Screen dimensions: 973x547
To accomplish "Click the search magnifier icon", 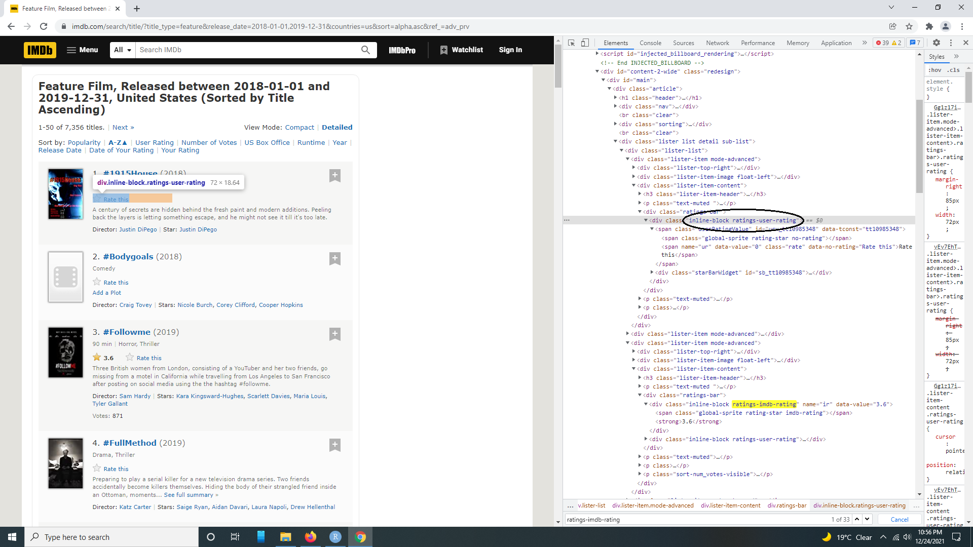I will coord(365,50).
